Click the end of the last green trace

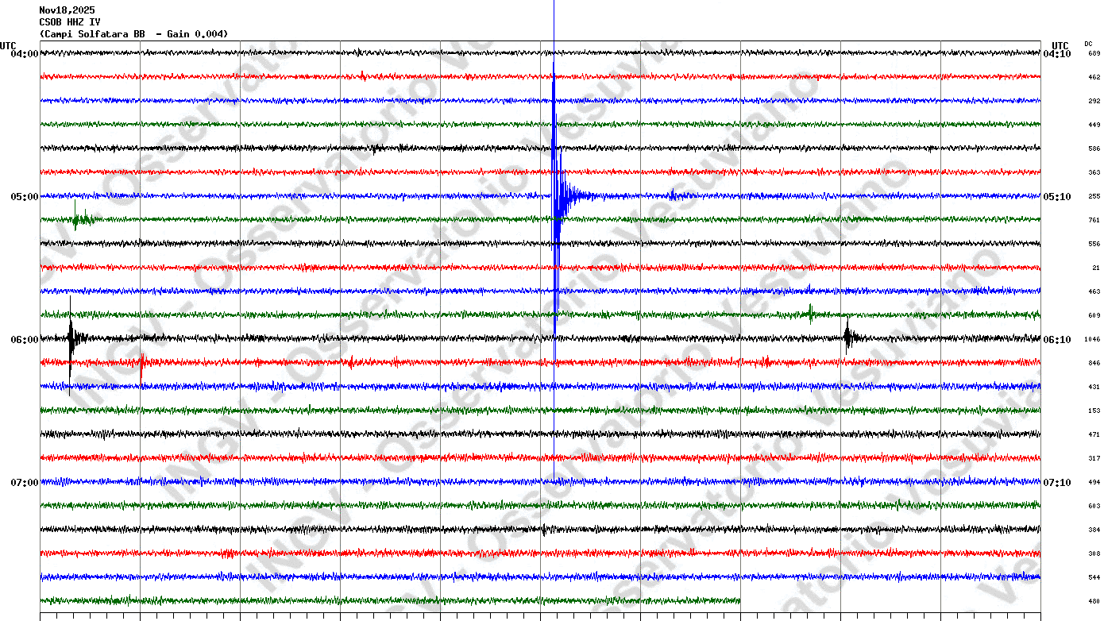[739, 601]
